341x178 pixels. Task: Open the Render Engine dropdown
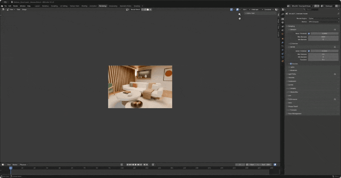tap(324, 19)
